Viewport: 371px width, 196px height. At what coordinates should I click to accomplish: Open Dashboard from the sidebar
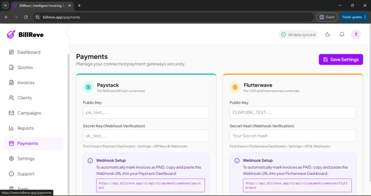34,52
